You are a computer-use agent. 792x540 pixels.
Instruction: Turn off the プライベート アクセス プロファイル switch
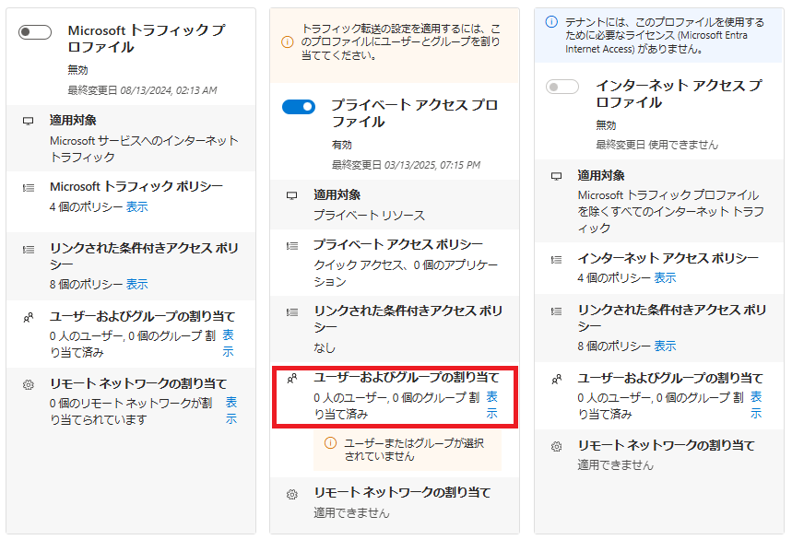click(299, 107)
